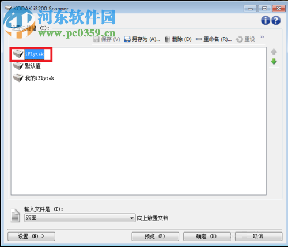288x247 pixels.
Task: Expand the toolbar overflow chevron
Action: pos(262,37)
